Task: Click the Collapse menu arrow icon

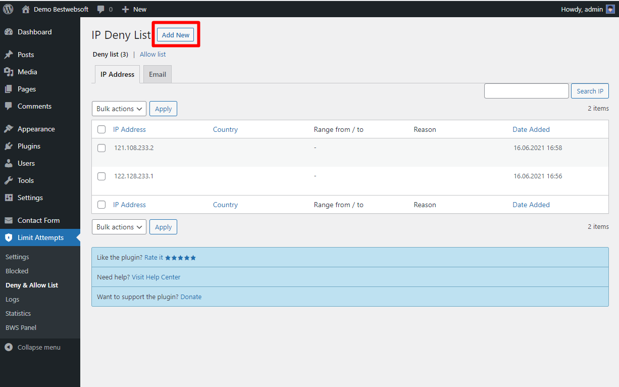Action: tap(9, 347)
